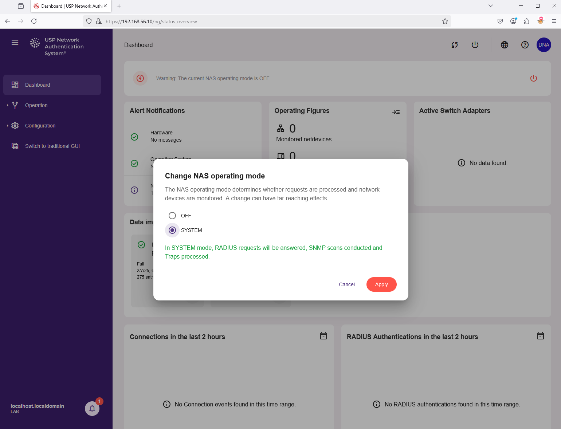This screenshot has width=561, height=429.
Task: Cancel the NAS operating mode dialog
Action: (x=346, y=284)
